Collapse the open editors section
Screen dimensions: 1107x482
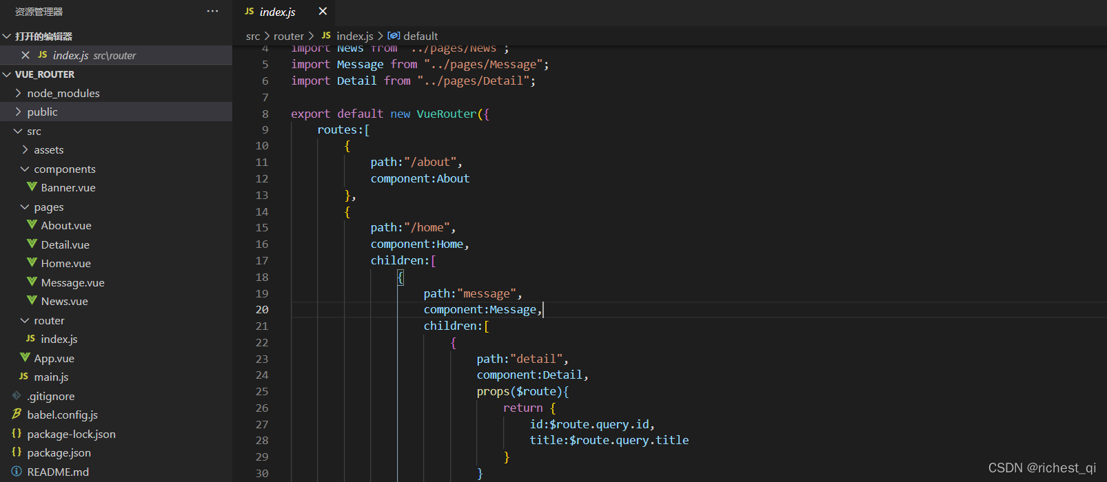(7, 36)
